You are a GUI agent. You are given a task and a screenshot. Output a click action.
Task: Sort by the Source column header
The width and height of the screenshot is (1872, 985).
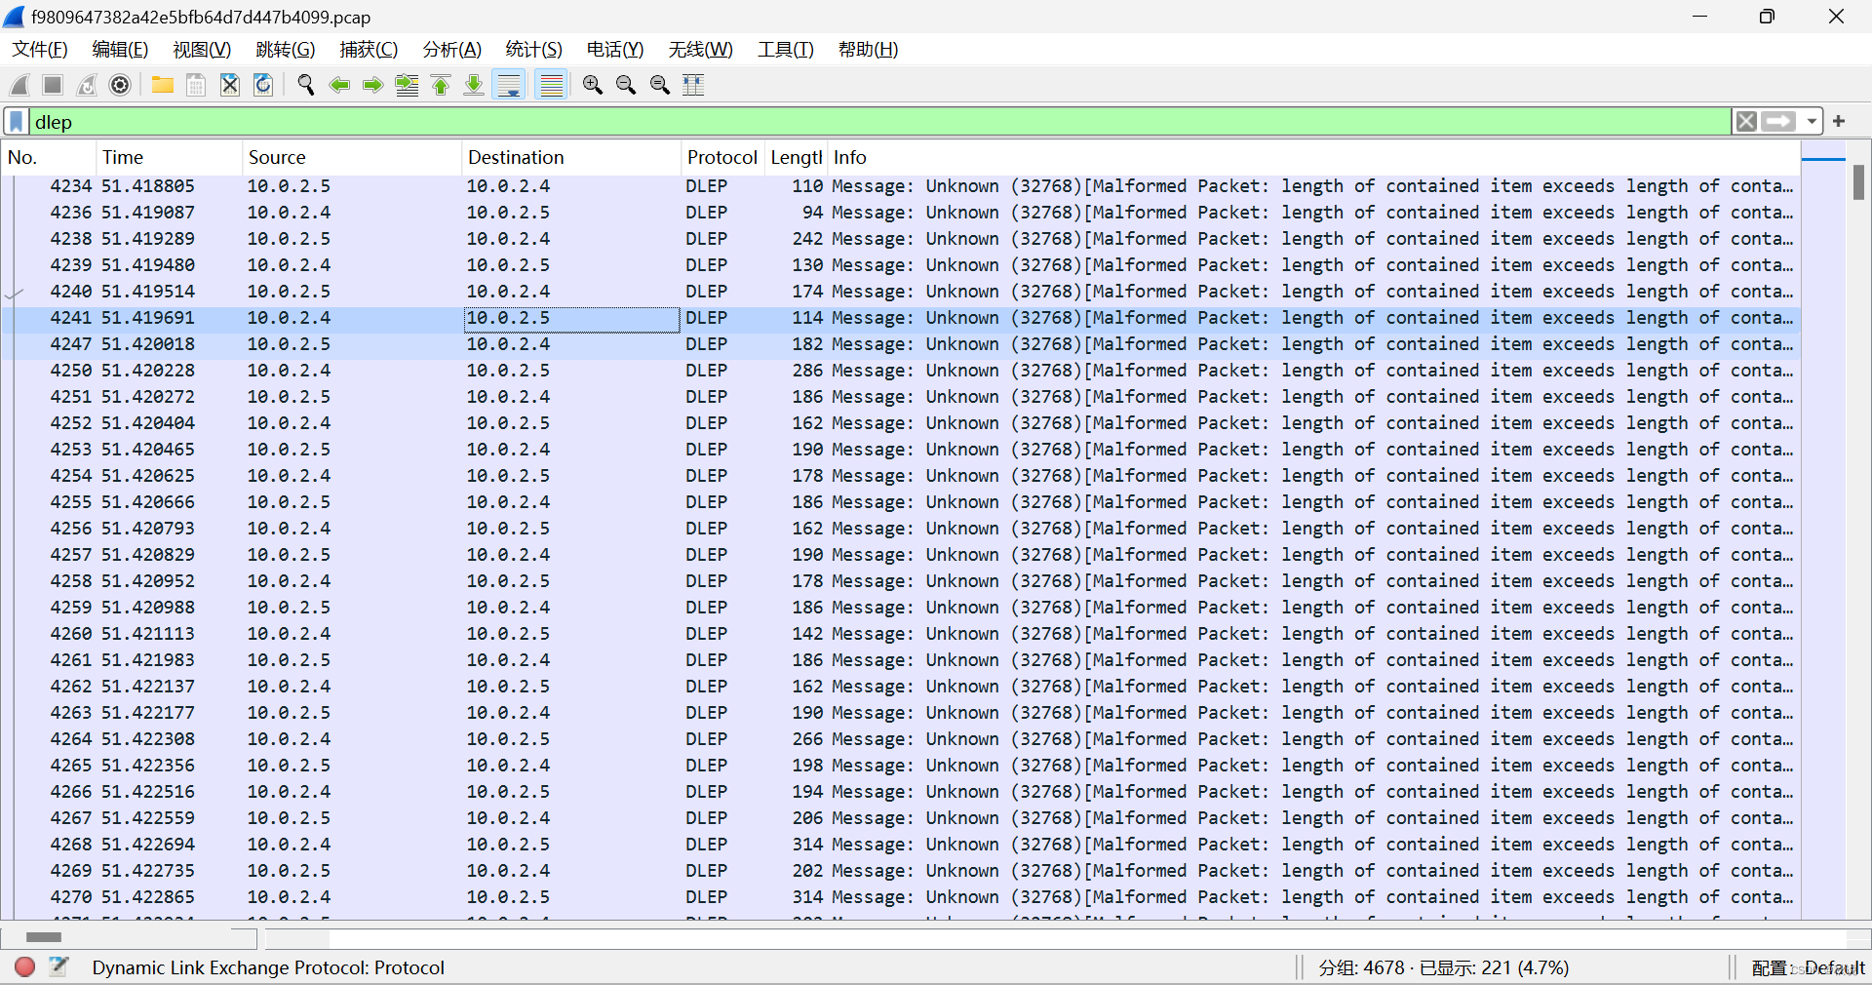(351, 157)
